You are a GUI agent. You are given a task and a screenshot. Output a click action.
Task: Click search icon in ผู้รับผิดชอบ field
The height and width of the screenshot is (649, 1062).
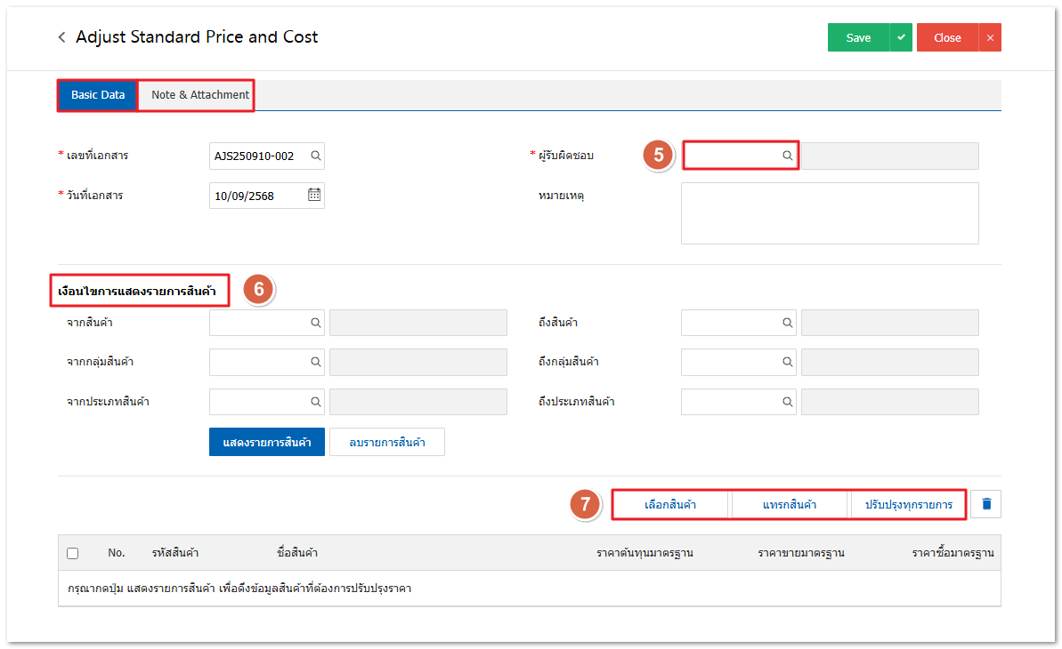pyautogui.click(x=787, y=156)
